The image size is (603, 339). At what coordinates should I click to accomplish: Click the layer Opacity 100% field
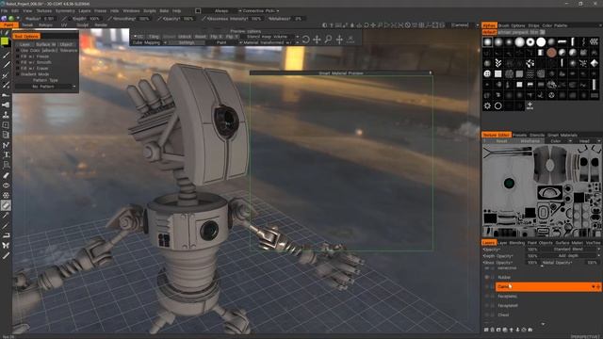[532, 250]
